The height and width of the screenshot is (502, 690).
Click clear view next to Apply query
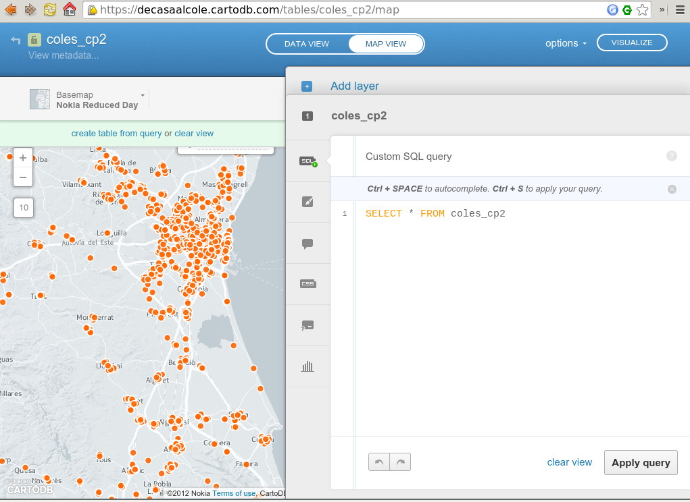(x=570, y=462)
